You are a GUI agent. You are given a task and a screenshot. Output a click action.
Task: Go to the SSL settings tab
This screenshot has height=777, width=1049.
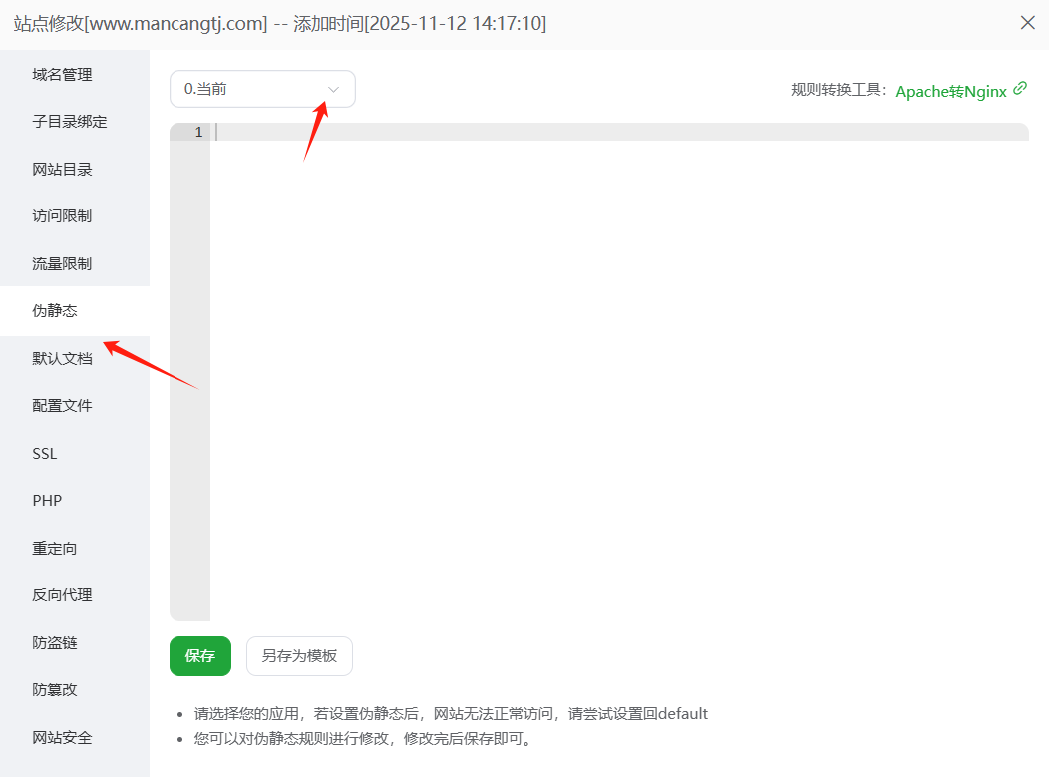coord(45,454)
